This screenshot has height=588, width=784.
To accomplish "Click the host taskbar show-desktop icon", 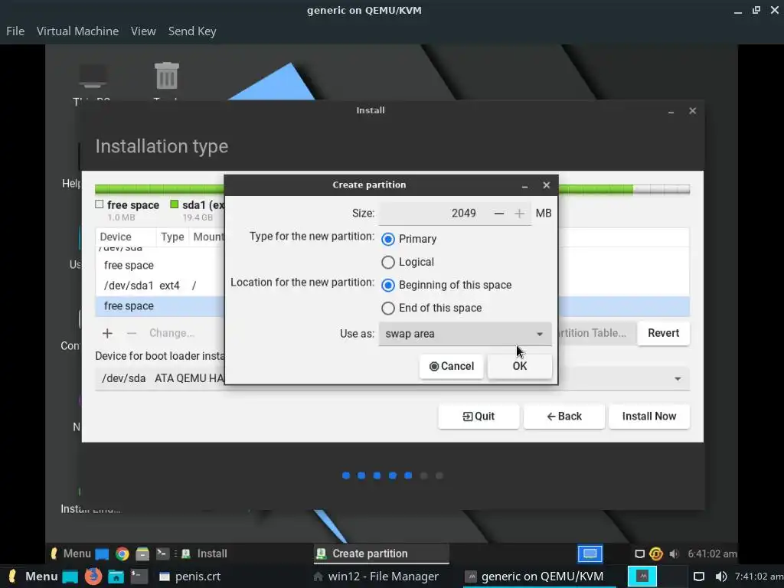I will [x=70, y=577].
